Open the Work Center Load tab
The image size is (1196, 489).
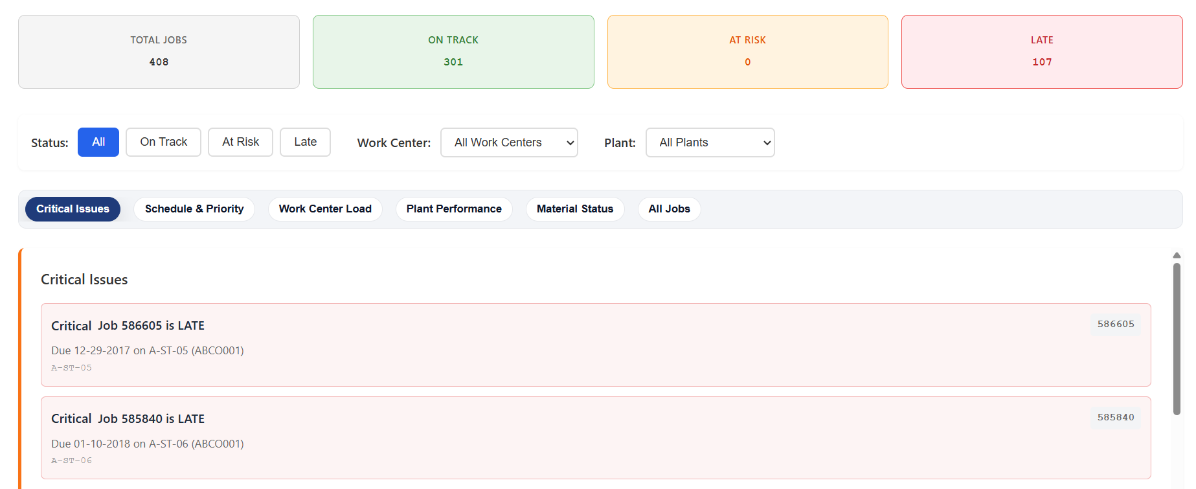pyautogui.click(x=325, y=209)
